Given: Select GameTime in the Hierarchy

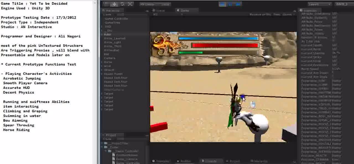Looking at the screenshot, I should click(112, 23).
